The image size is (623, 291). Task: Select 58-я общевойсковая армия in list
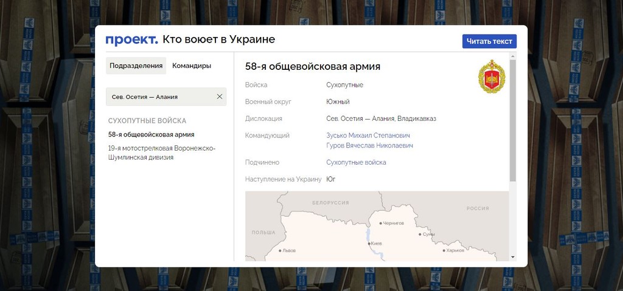[151, 135]
